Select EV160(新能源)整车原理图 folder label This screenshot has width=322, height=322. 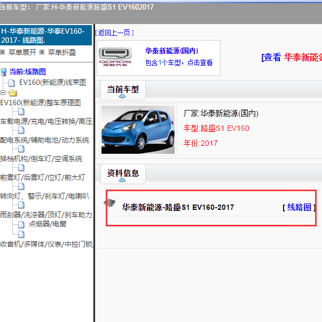[41, 103]
